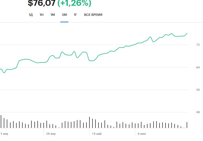Click the 19 май date label

point(97,134)
